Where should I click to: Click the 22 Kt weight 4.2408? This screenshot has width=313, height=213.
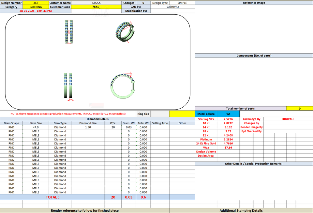(x=228, y=135)
